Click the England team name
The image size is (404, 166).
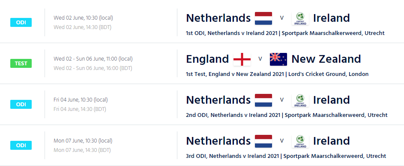207,59
